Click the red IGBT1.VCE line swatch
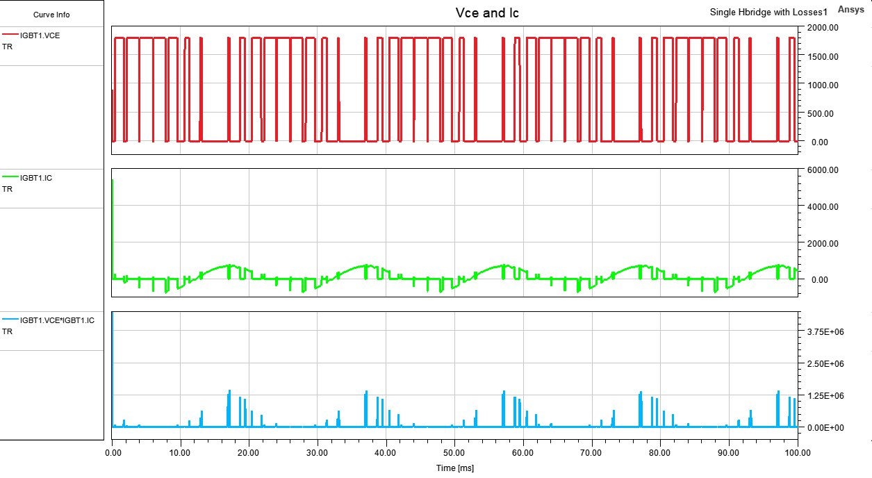The width and height of the screenshot is (872, 478). pyautogui.click(x=10, y=35)
